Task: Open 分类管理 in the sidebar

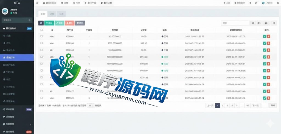Action: pyautogui.click(x=17, y=117)
